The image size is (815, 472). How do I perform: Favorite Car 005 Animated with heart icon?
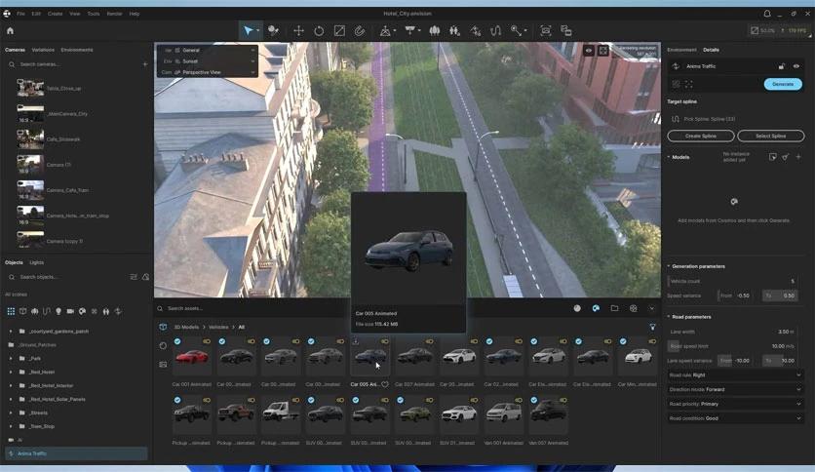[385, 384]
